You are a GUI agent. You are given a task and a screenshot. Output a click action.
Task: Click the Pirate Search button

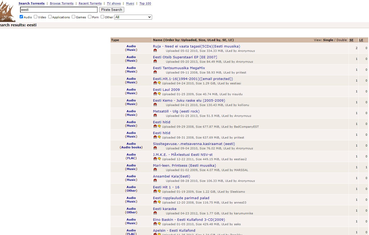pyautogui.click(x=112, y=10)
